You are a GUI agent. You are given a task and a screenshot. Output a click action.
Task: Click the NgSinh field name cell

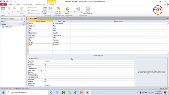pyautogui.click(x=41, y=35)
